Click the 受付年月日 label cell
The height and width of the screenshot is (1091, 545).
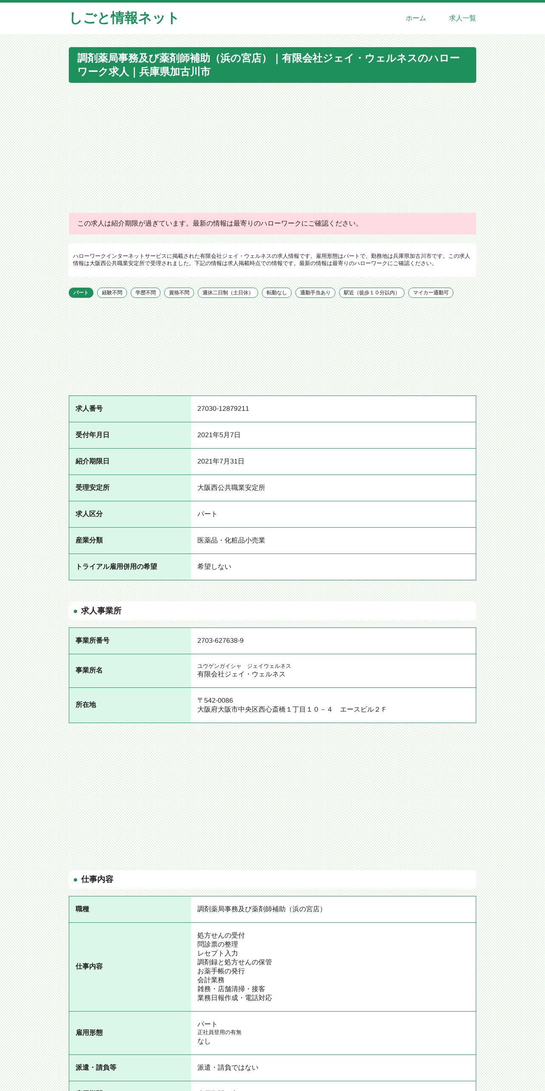130,435
